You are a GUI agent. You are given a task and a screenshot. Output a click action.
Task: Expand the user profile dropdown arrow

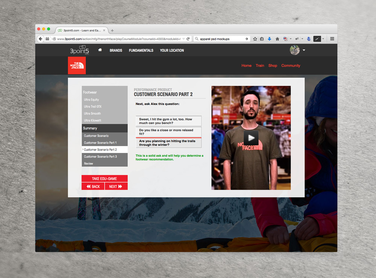point(304,50)
